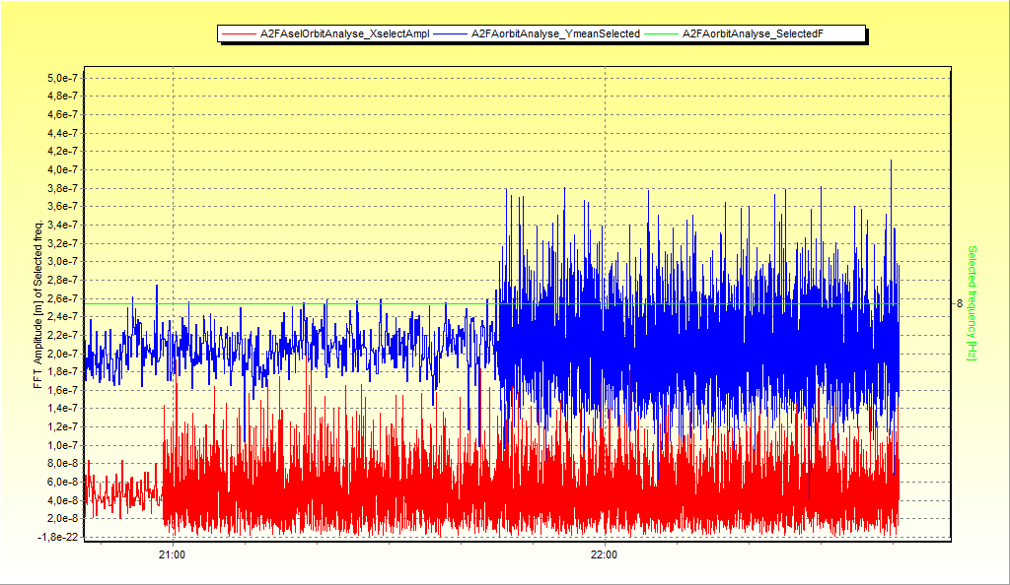1010x585 pixels.
Task: Click the 3,8e-7 y-axis tick label
Action: tap(64, 188)
